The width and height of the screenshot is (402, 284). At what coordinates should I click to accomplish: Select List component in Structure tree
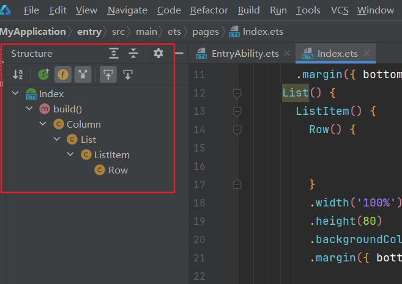pyautogui.click(x=89, y=140)
